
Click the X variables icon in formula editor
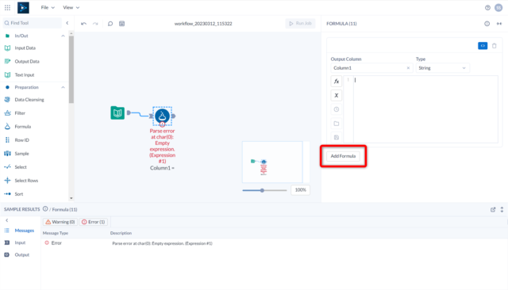[x=337, y=95]
